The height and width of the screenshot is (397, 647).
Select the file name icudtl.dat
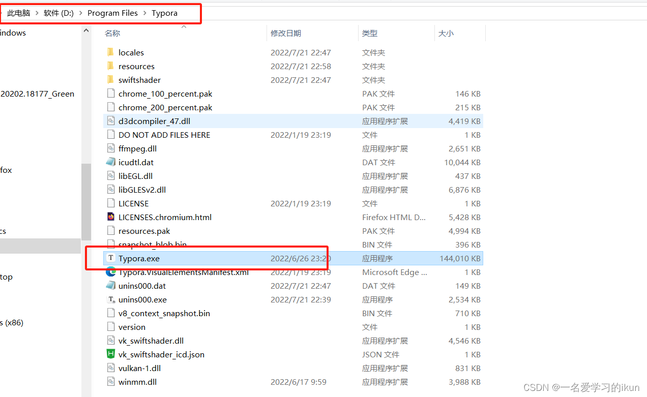[136, 162]
